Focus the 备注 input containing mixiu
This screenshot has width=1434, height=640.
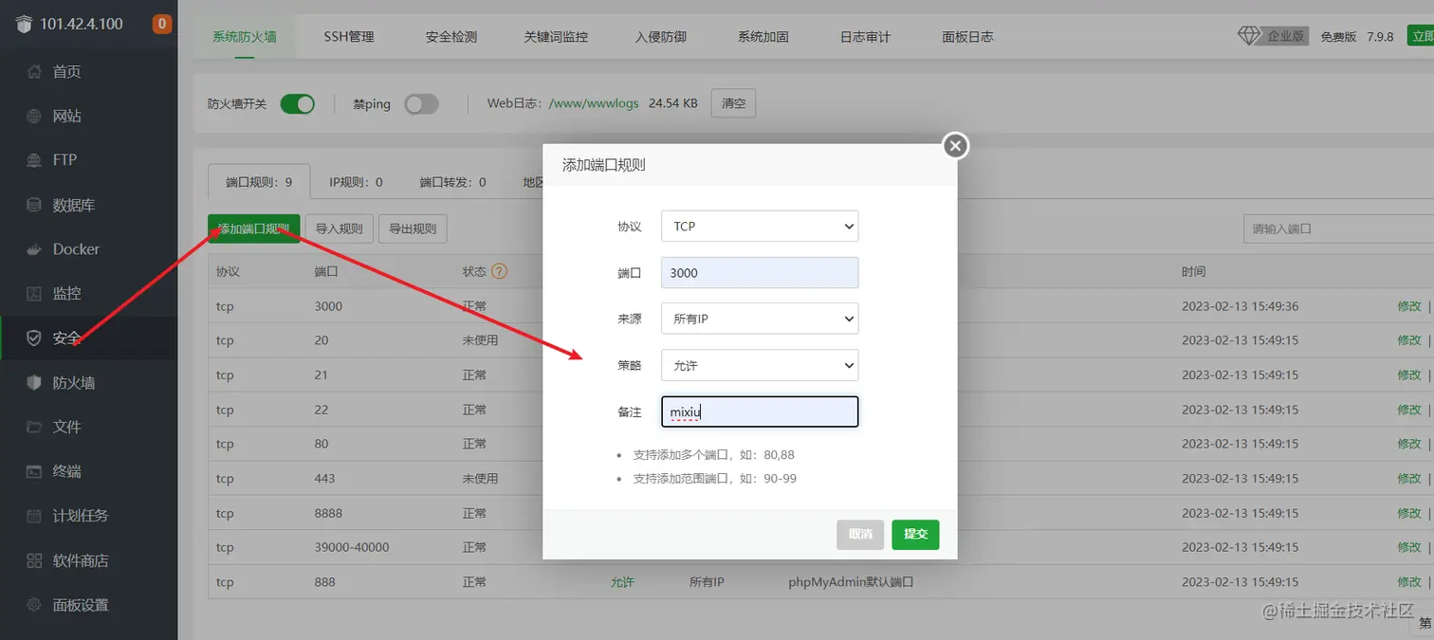click(x=760, y=411)
